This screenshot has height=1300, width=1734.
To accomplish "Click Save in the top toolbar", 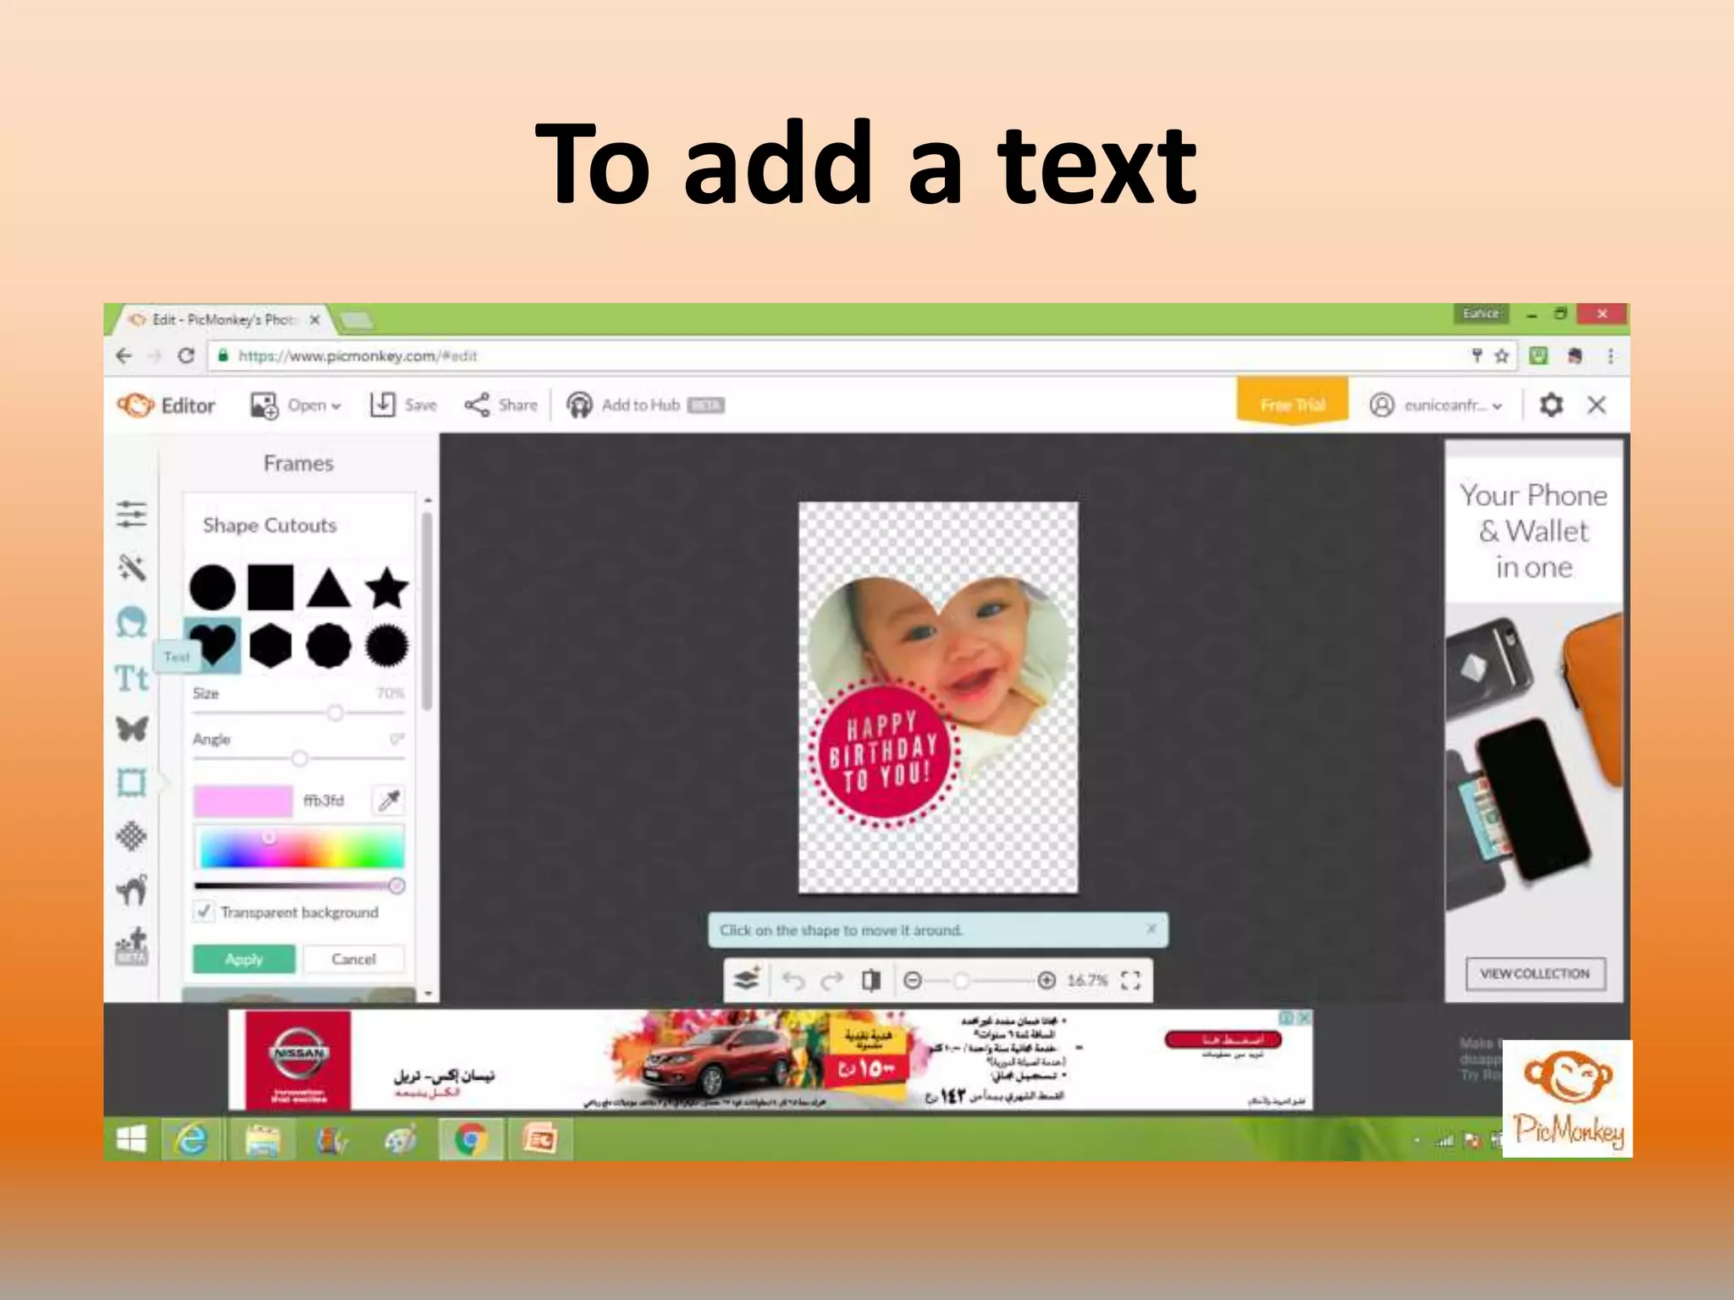I will (403, 405).
